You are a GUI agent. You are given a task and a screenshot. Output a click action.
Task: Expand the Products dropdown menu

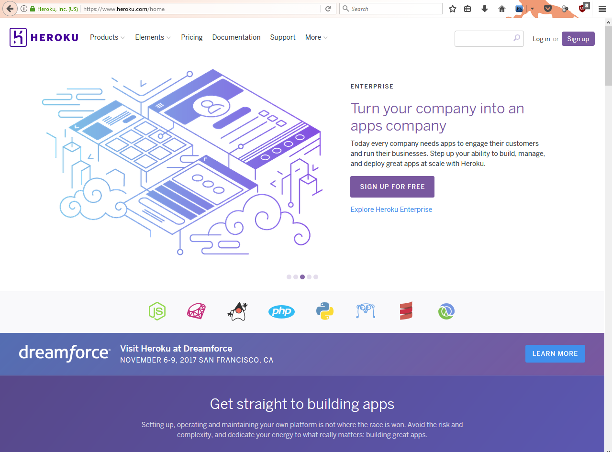click(x=107, y=37)
